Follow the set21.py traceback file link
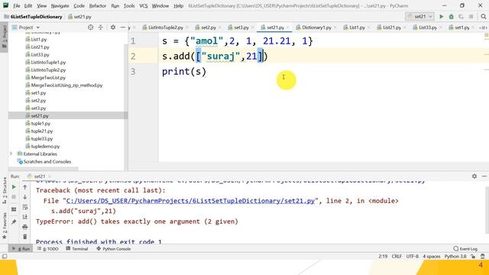The width and height of the screenshot is (489, 275). (x=190, y=201)
